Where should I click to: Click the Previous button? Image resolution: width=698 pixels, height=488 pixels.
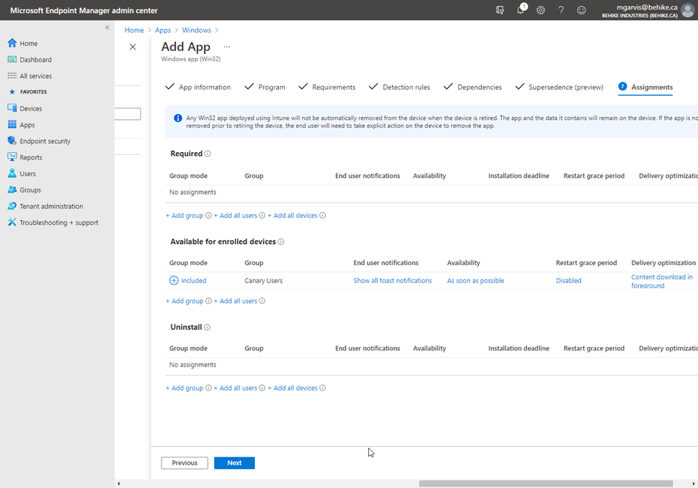pos(184,463)
